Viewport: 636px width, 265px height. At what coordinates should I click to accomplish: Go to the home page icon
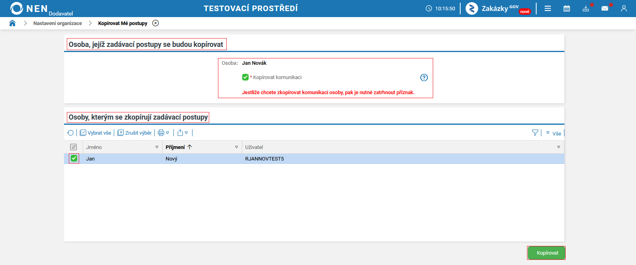tap(12, 23)
